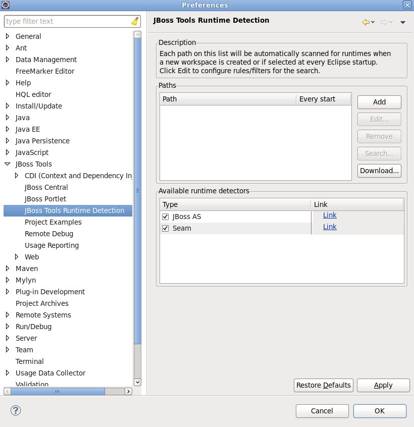The width and height of the screenshot is (414, 427).
Task: Expand the Java EE node
Action: (8, 129)
